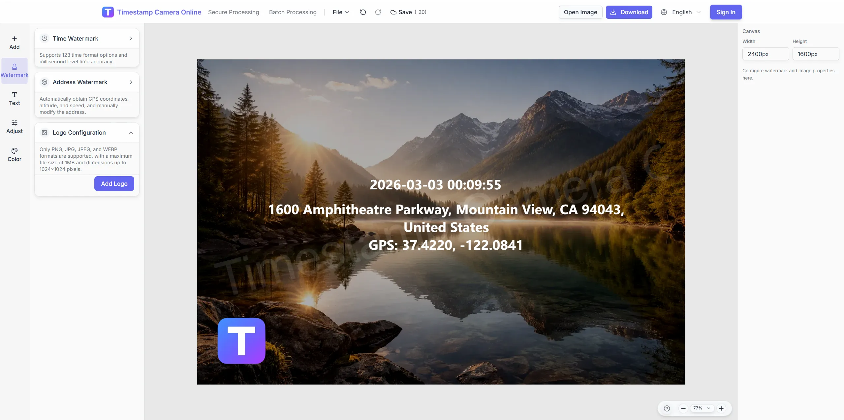Click the help question mark icon
Screen dimensions: 844x420
pos(667,408)
